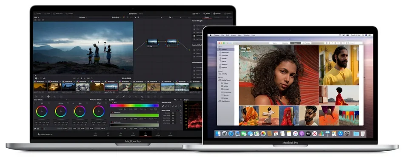
Task: Click the green Saturation qualifier bar
Action: tap(134, 115)
